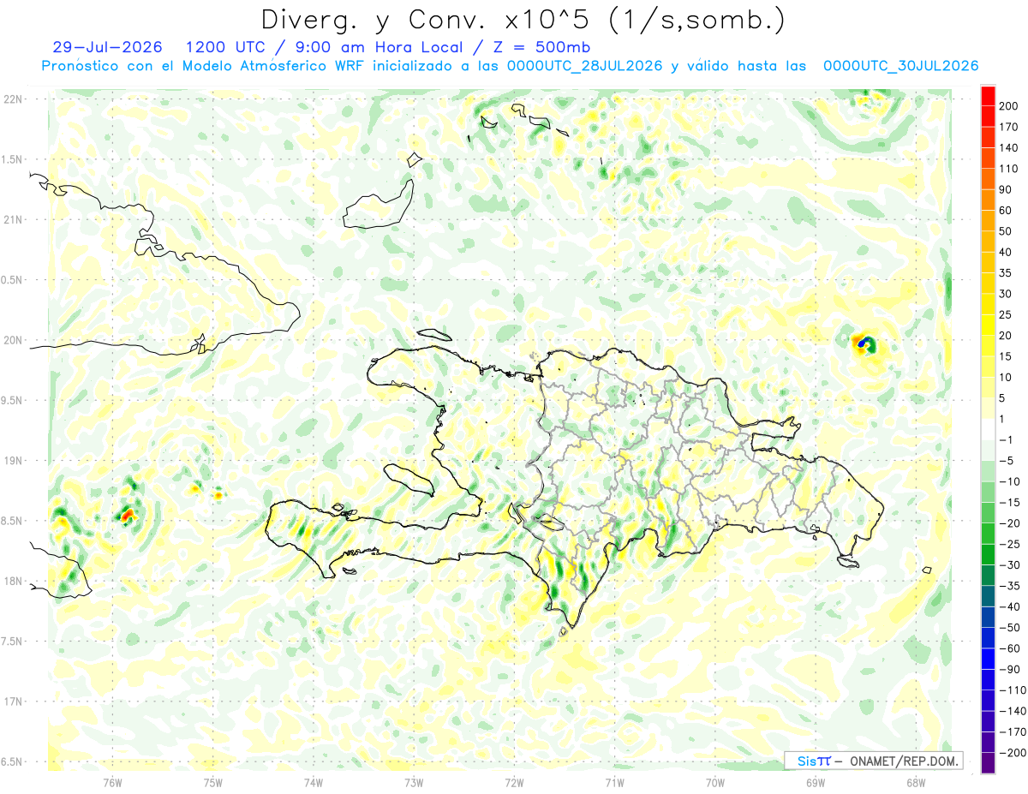Click the '20N' latitude label
This screenshot has height=794, width=1028.
tap(12, 340)
